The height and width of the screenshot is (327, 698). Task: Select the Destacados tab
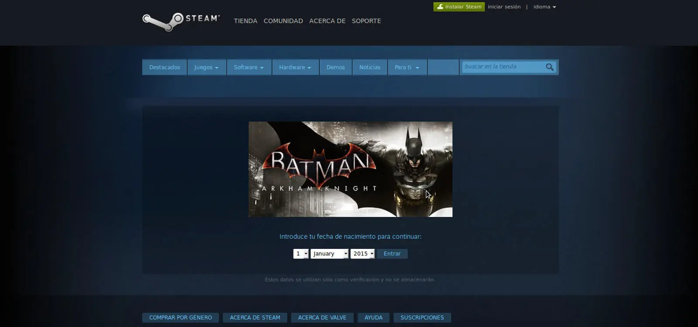click(164, 67)
